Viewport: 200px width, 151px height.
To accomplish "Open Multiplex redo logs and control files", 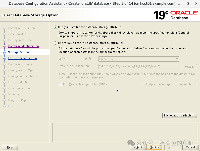I will (170, 85).
